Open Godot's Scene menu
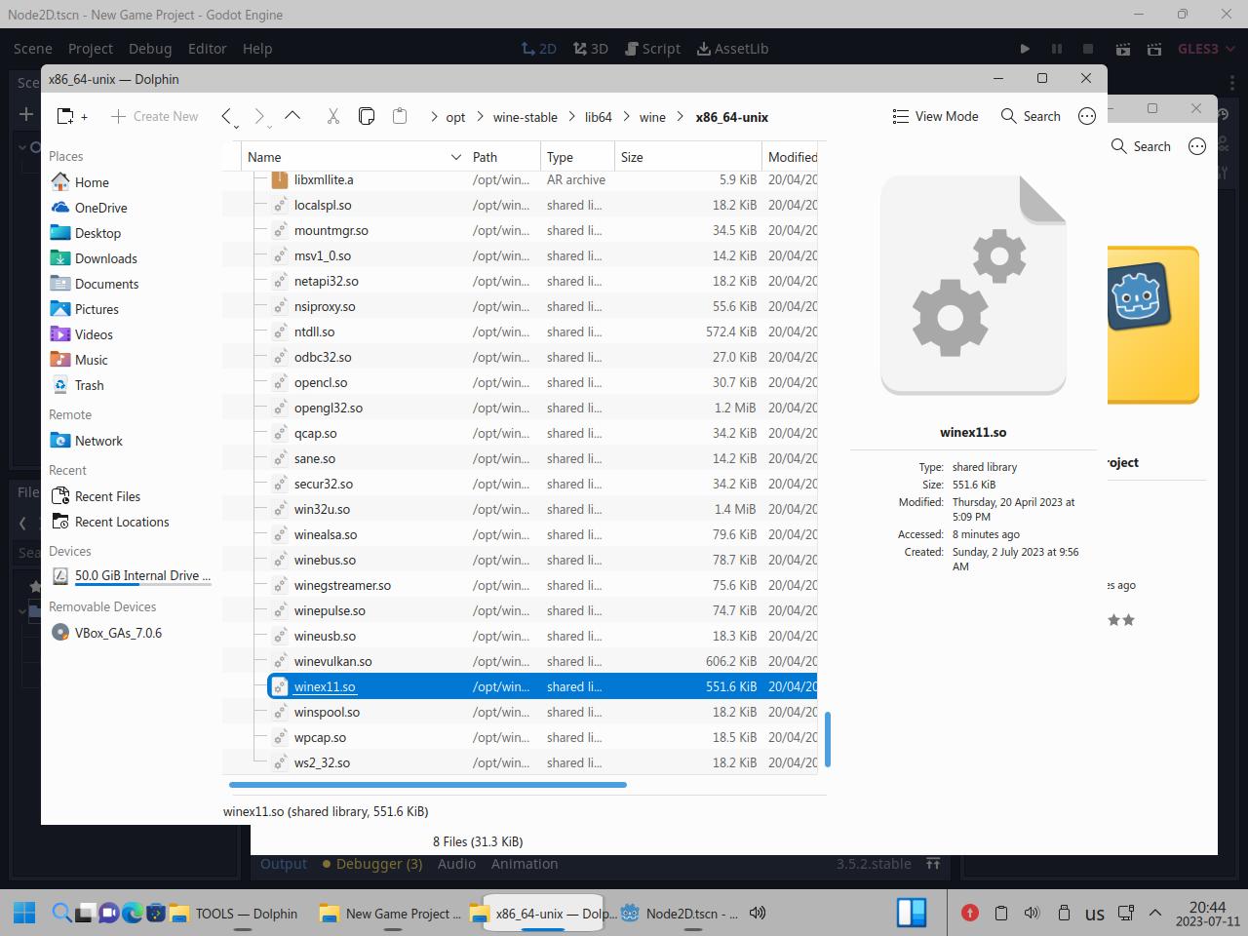Viewport: 1248px width, 936px height. coord(33,49)
